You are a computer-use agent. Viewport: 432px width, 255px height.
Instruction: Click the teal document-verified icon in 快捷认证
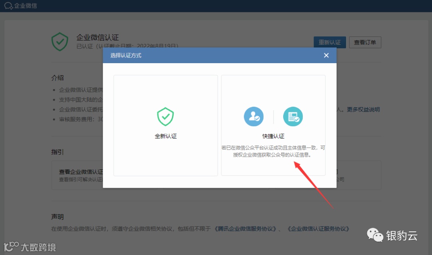(293, 116)
